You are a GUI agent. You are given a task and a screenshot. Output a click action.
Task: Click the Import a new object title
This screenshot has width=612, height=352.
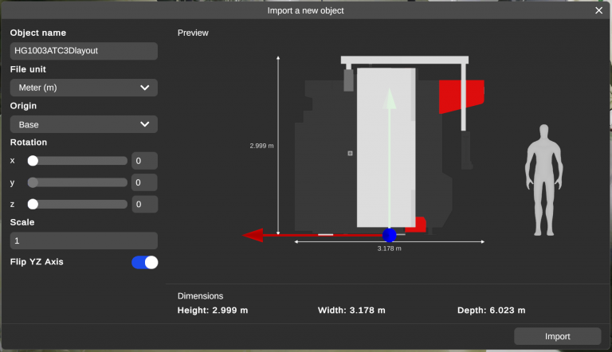[306, 10]
